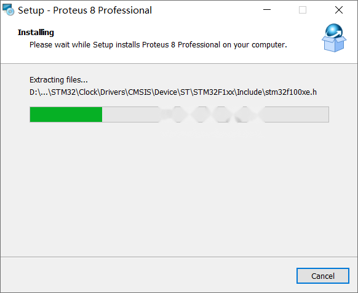This screenshot has width=358, height=293.
Task: Click the Setup disc icon in title bar
Action: pos(8,10)
